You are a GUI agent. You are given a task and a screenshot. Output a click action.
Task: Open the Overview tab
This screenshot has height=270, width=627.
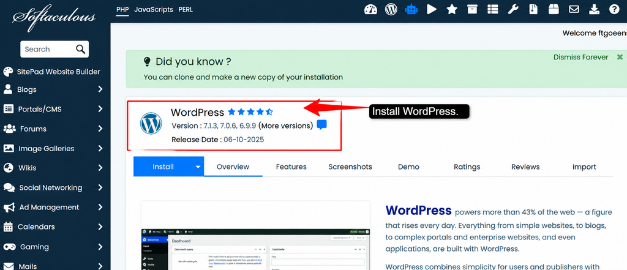(233, 167)
